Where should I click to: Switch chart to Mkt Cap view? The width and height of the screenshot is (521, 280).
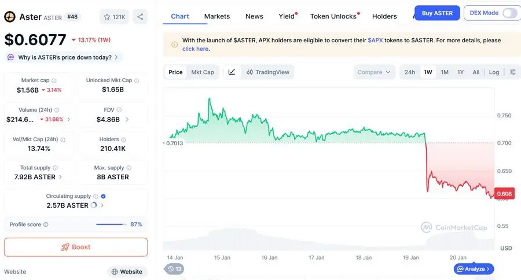point(203,72)
